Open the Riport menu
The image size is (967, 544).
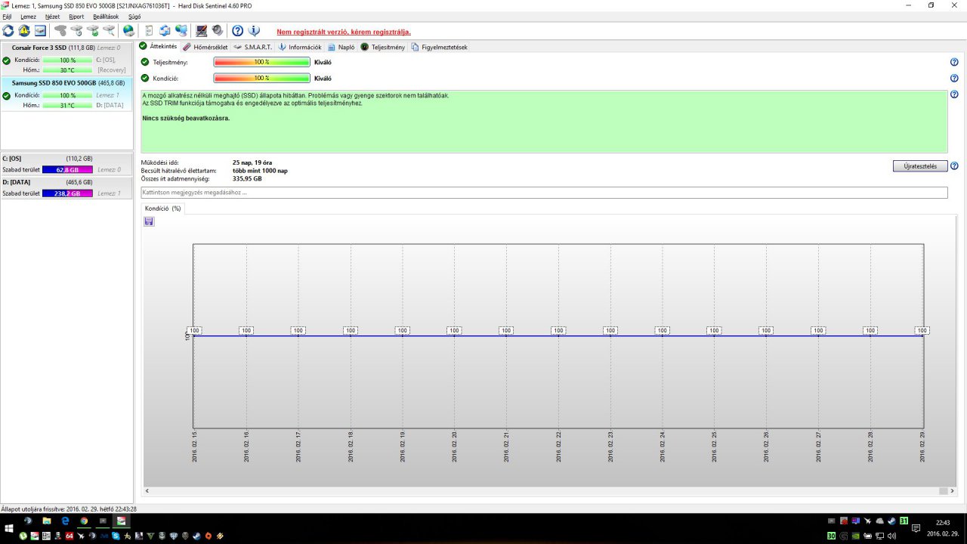click(x=76, y=17)
